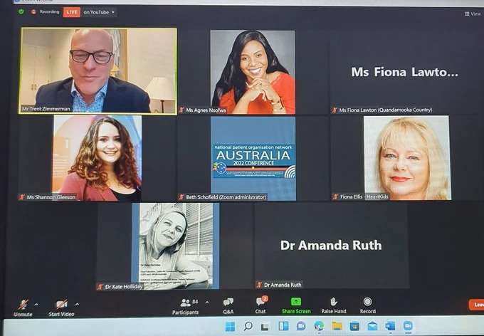
Task: Click the red LIVE badge
Action: [72, 12]
